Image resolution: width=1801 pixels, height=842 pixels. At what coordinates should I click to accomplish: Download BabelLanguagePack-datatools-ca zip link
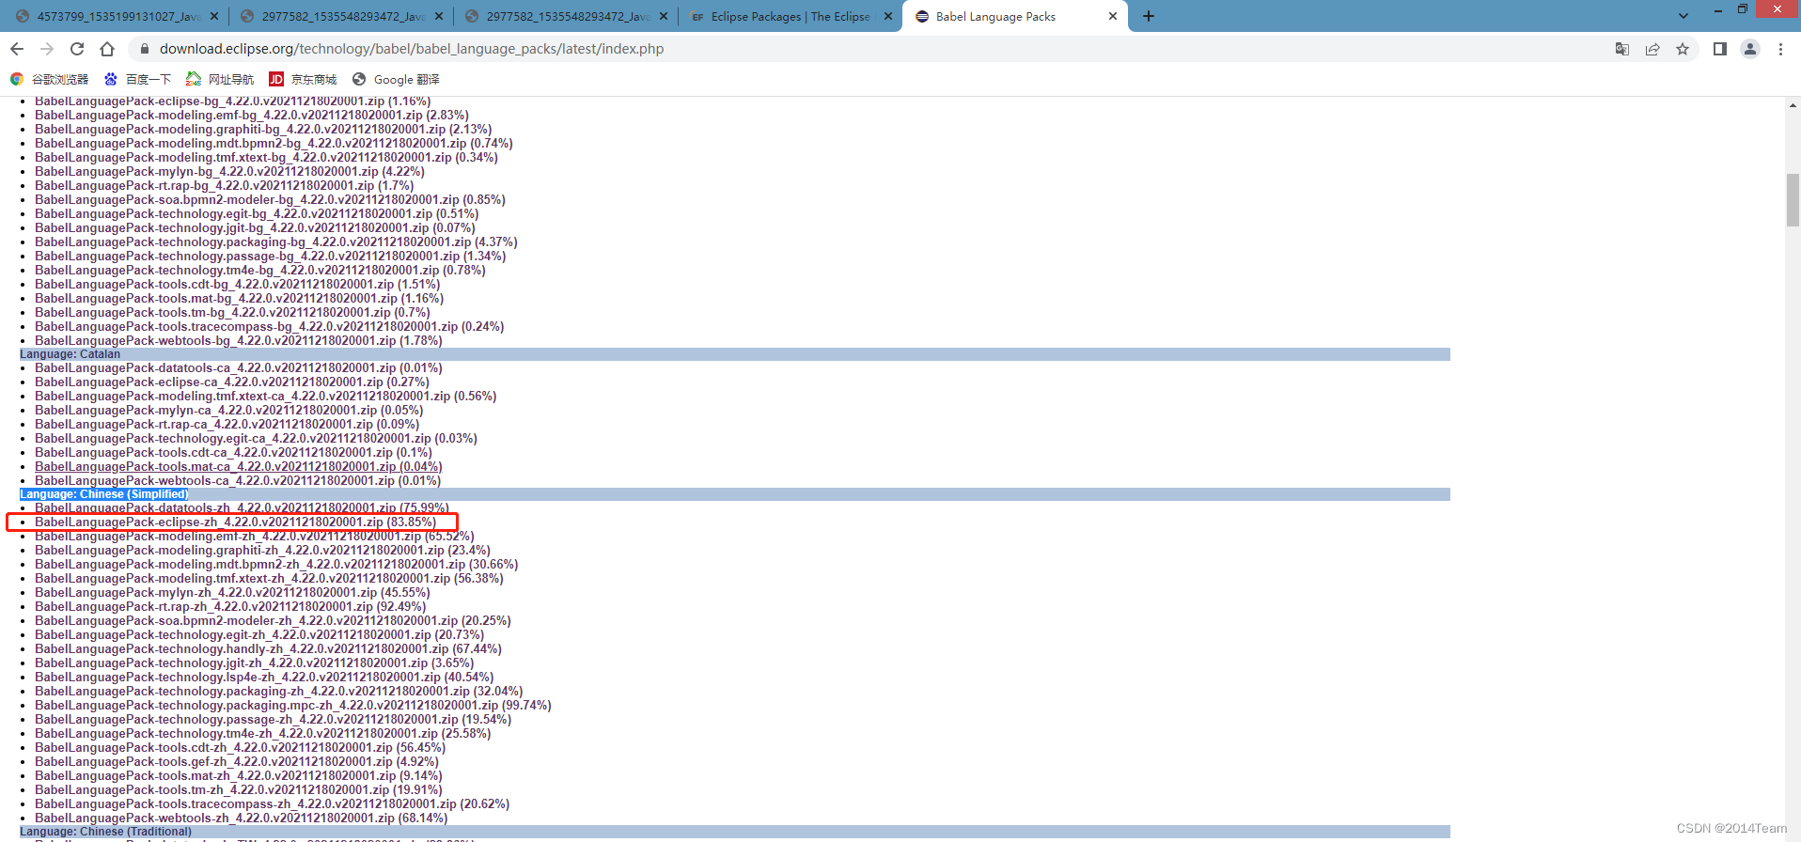tap(214, 368)
